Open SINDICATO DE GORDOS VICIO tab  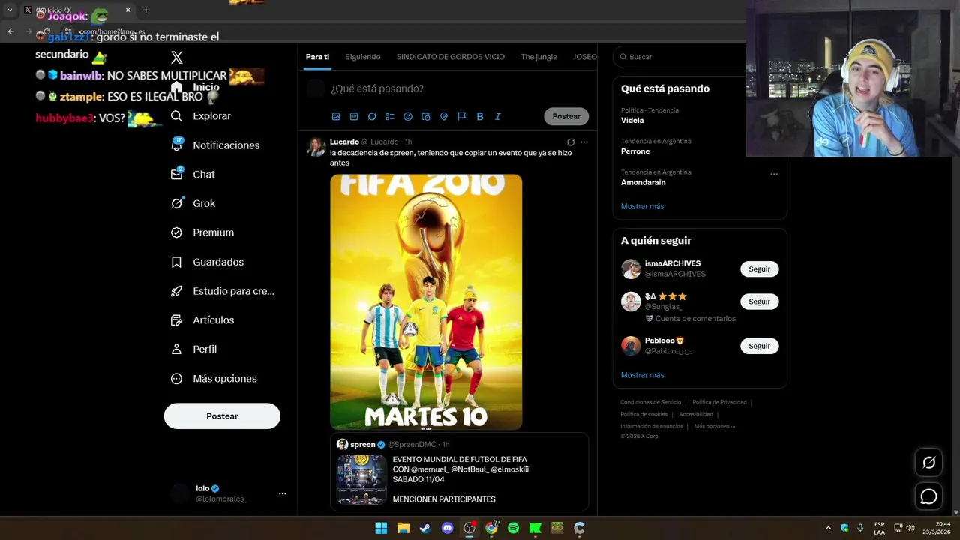tap(451, 57)
